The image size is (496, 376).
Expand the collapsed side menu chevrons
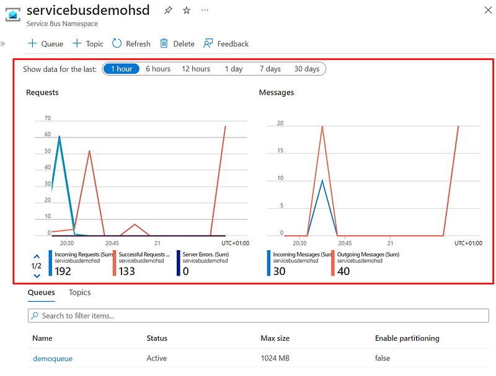tap(3, 43)
